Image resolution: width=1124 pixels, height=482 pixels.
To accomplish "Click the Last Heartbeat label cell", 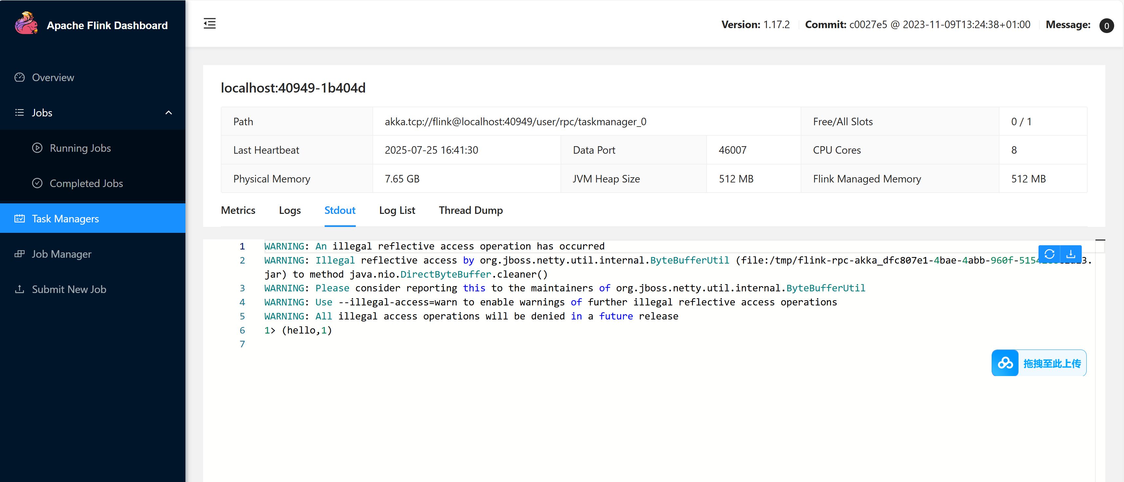I will pyautogui.click(x=297, y=150).
